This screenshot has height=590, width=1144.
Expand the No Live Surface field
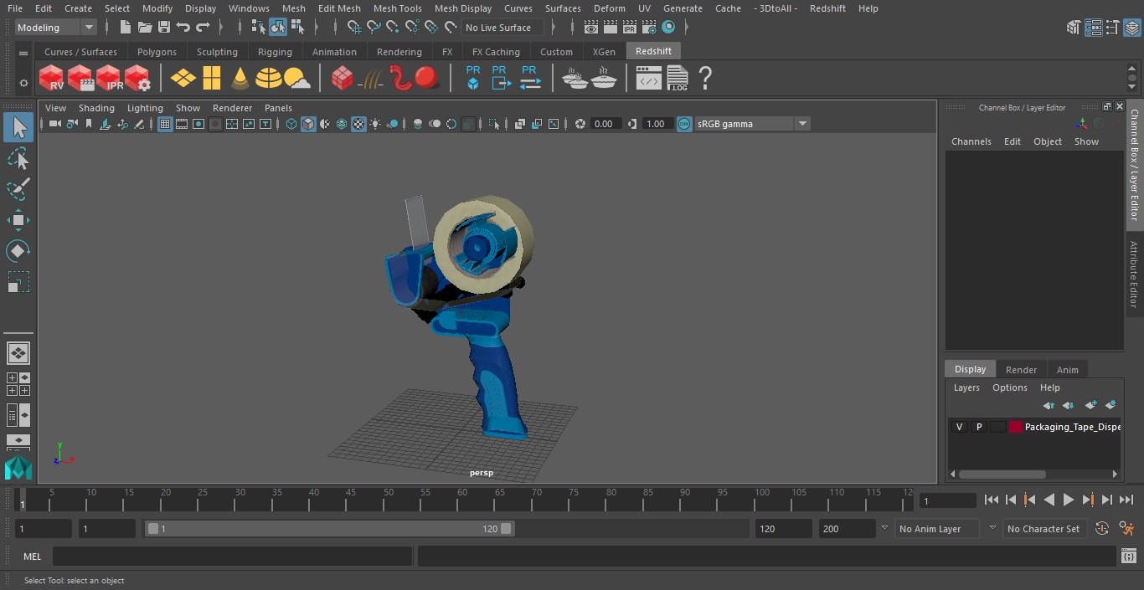(x=504, y=28)
